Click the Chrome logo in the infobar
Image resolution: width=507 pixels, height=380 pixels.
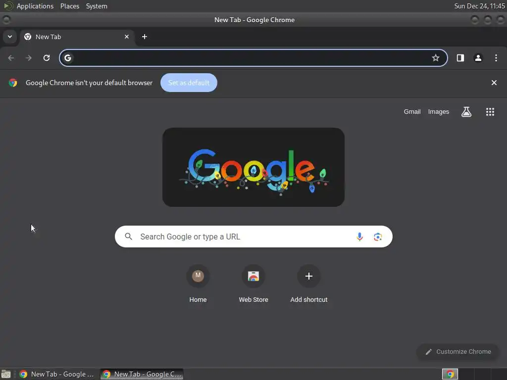[13, 83]
